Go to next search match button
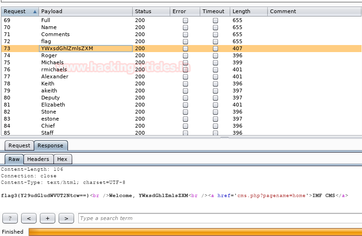The image size is (362, 236). pyautogui.click(x=66, y=218)
